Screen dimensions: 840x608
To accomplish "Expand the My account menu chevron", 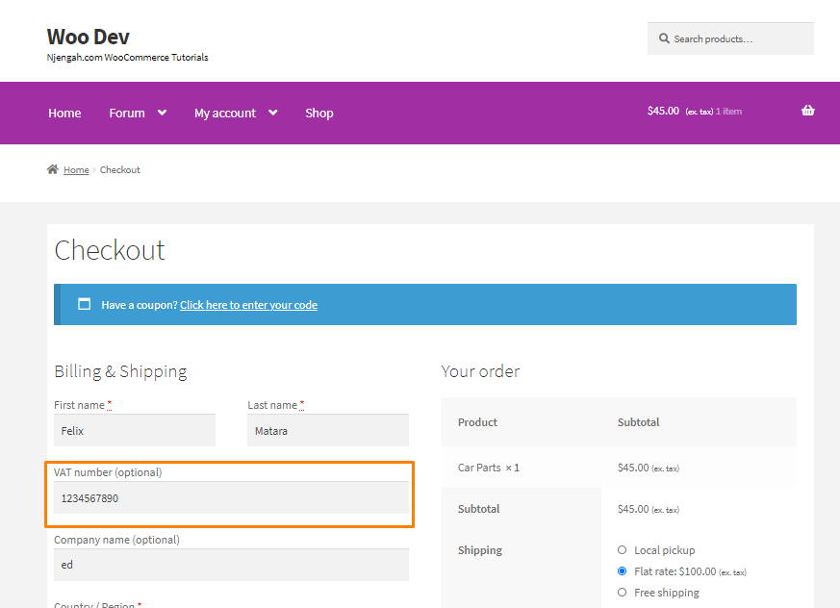I will pyautogui.click(x=272, y=113).
